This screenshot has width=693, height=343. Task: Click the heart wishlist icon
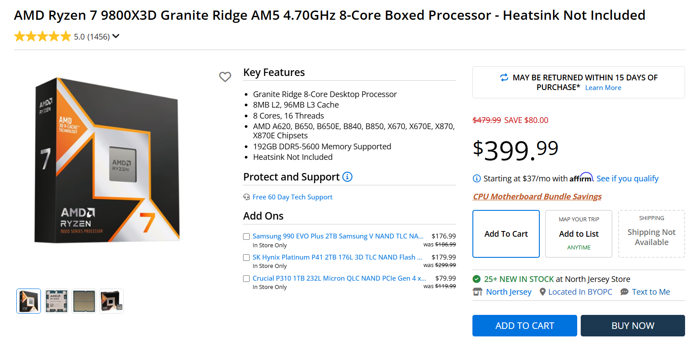(x=225, y=77)
